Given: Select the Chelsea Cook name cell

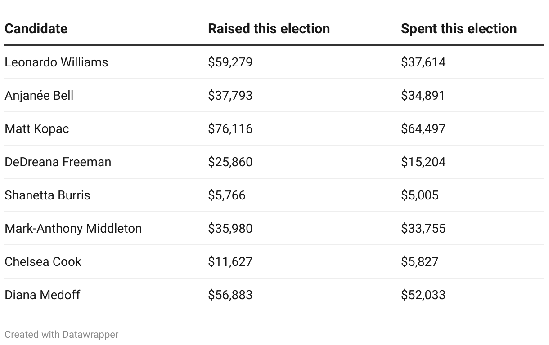Looking at the screenshot, I should pyautogui.click(x=43, y=261).
